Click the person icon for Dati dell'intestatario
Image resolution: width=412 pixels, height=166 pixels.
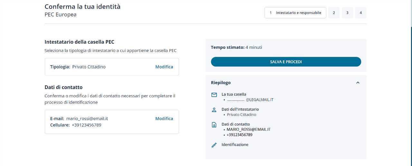click(214, 110)
